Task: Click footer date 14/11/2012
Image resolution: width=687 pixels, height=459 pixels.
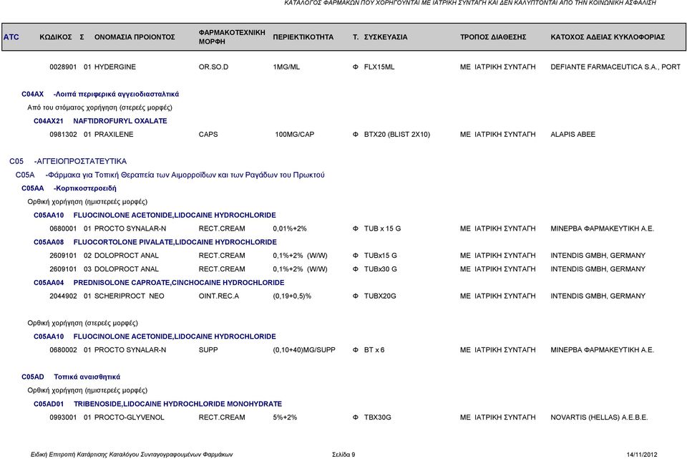Action: (642, 455)
